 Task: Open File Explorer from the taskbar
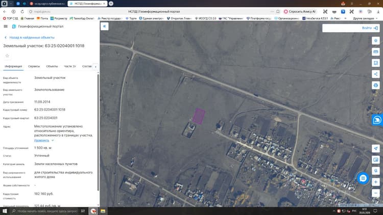coord(103,211)
